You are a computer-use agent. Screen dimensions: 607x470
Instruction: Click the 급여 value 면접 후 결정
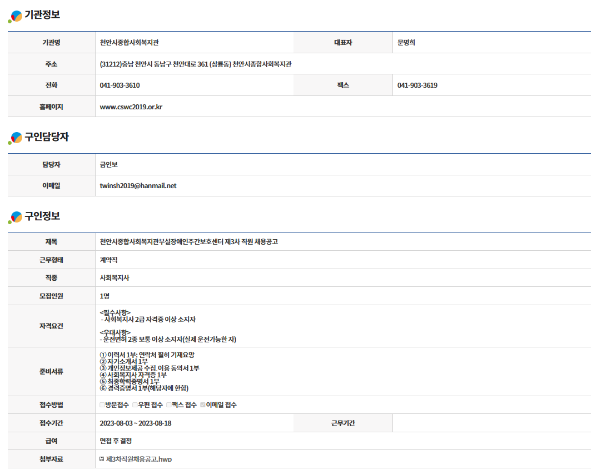(x=116, y=441)
